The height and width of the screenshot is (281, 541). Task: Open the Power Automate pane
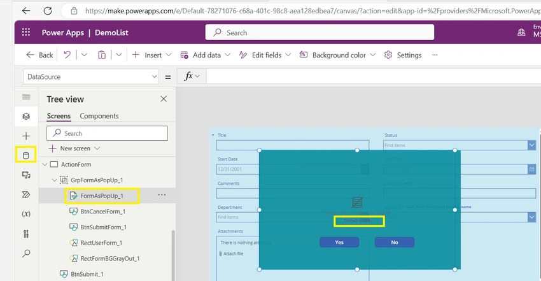pos(26,194)
